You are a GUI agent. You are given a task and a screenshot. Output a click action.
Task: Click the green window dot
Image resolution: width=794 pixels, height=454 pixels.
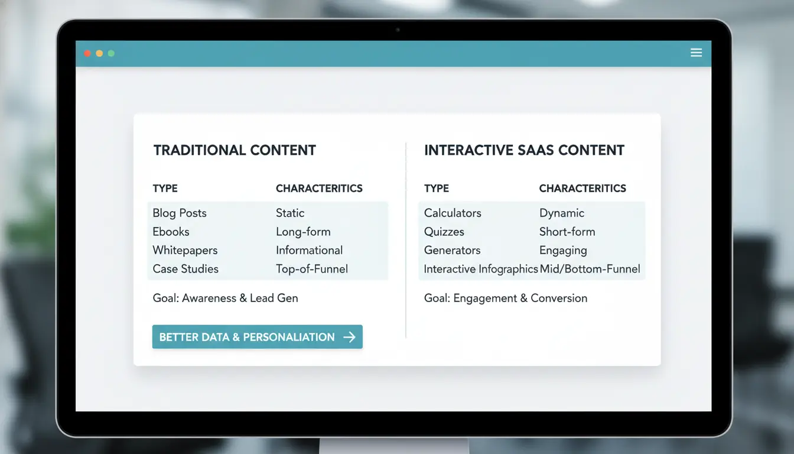[111, 53]
